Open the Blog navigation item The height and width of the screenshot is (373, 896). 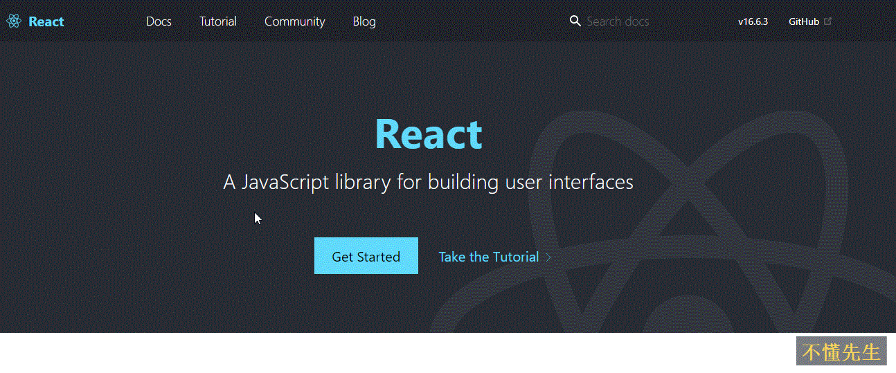pos(364,21)
